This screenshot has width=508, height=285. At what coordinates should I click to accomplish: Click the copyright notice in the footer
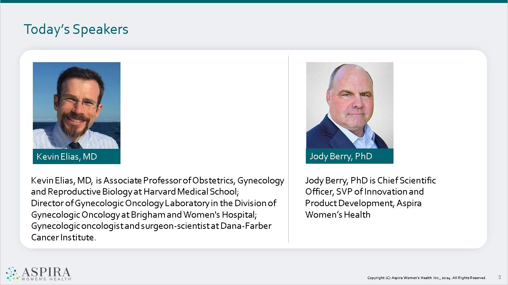pos(427,278)
